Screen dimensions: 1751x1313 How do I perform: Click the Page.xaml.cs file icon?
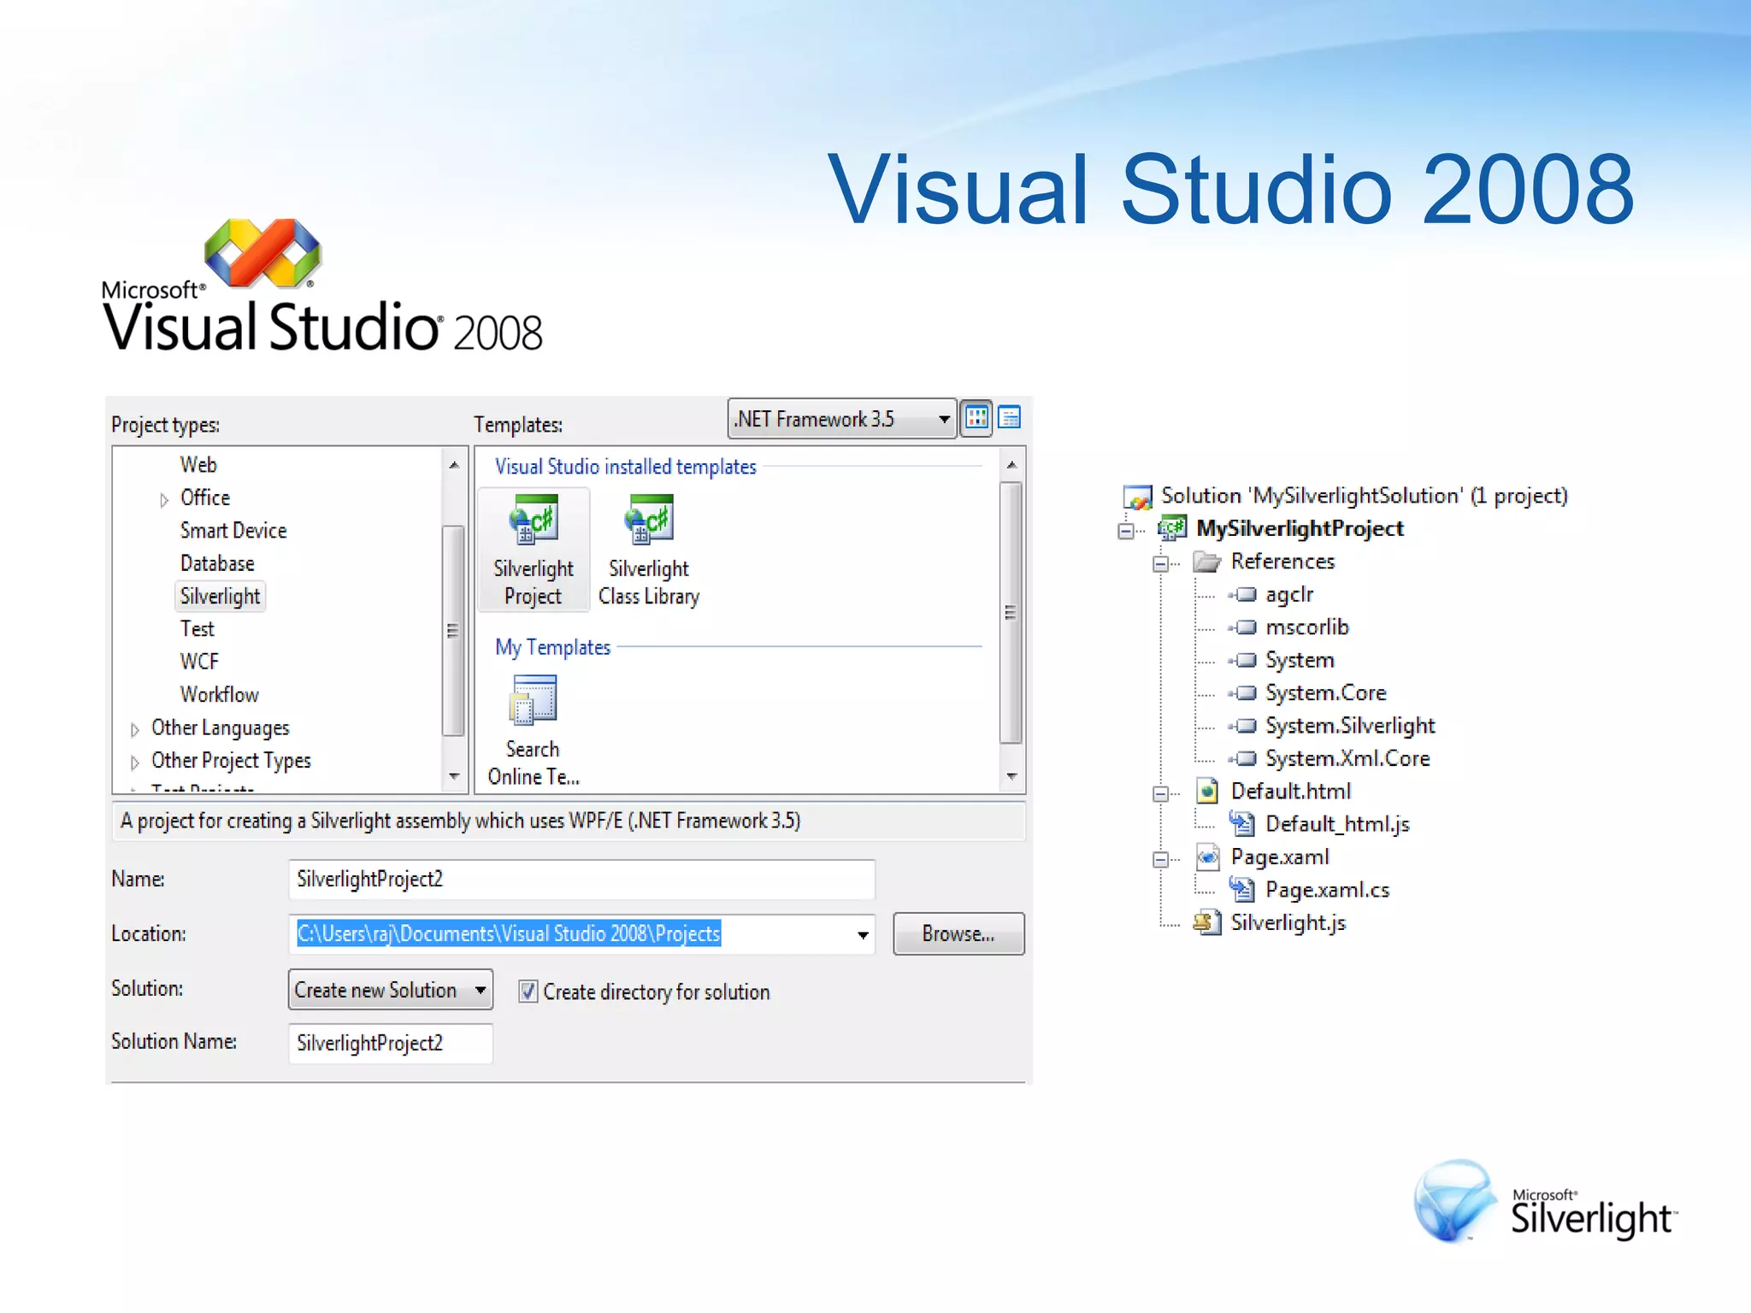[1242, 890]
